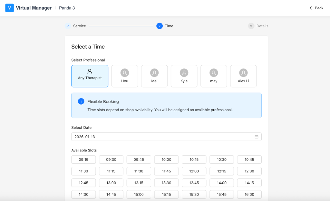Click the Service step checkmark icon
Viewport: 330px width, 201px height.
(68, 26)
